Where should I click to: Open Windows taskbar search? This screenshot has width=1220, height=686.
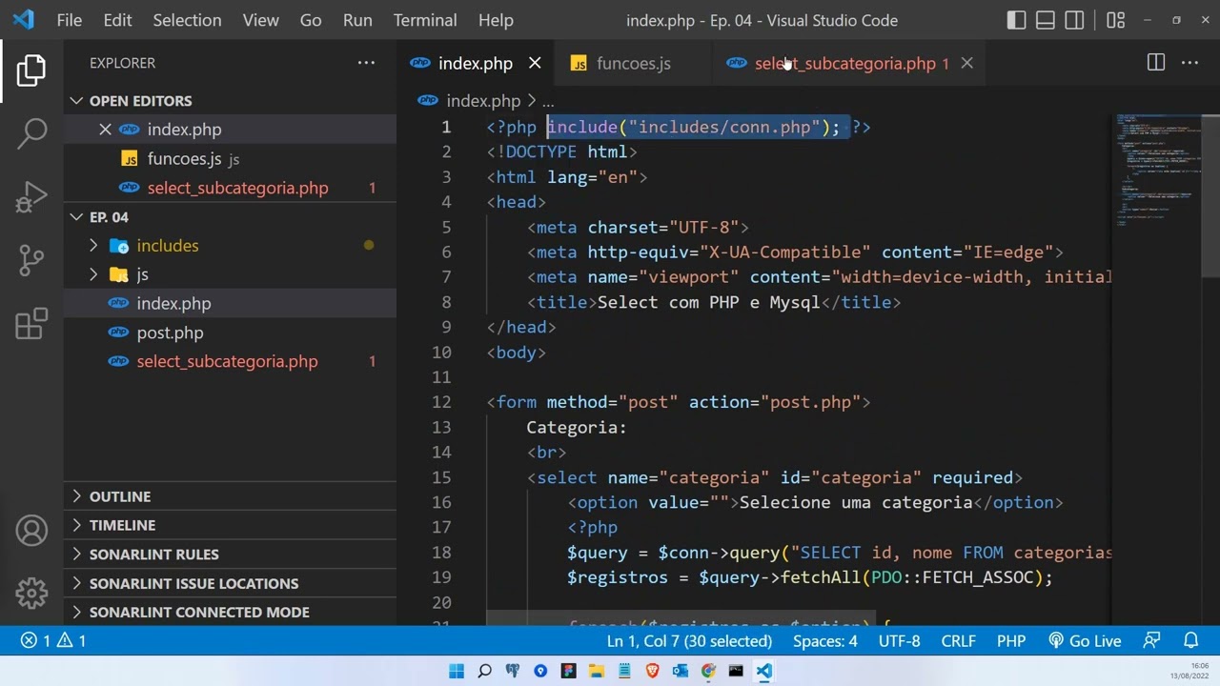tap(484, 671)
